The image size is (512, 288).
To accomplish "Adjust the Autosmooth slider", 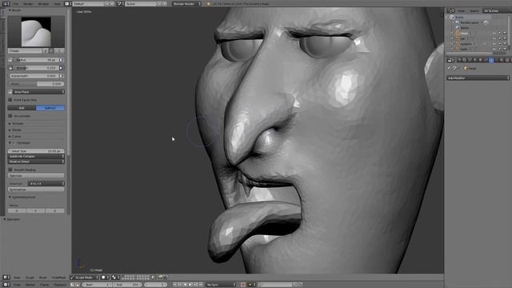I will [x=34, y=76].
